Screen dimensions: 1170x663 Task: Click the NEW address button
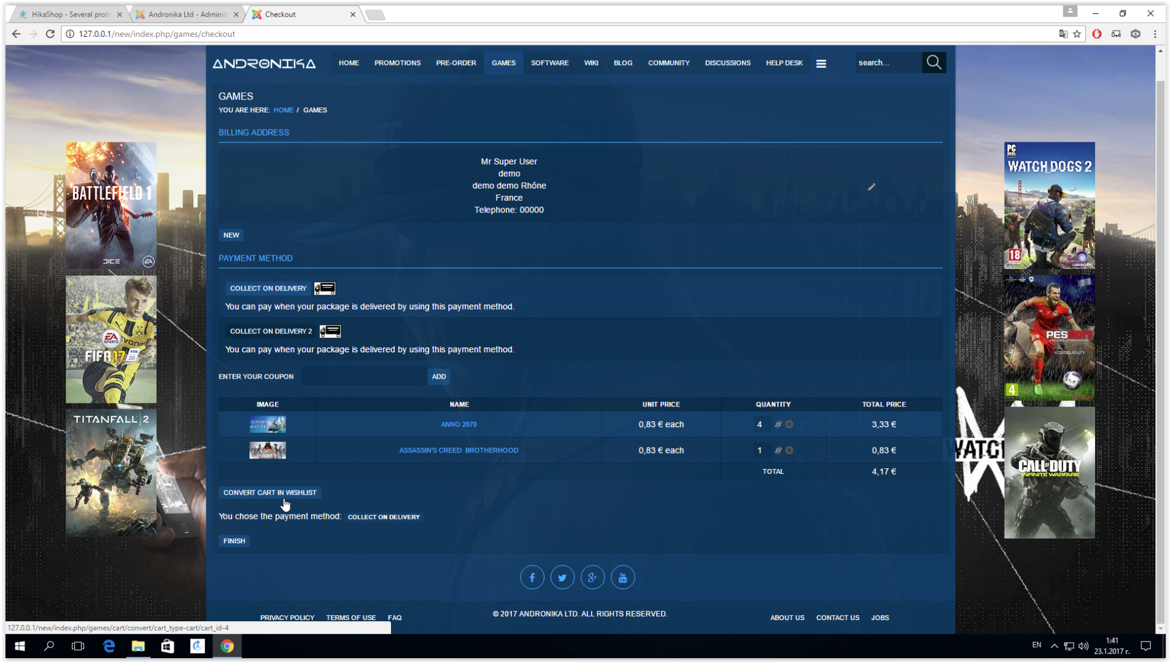click(231, 235)
